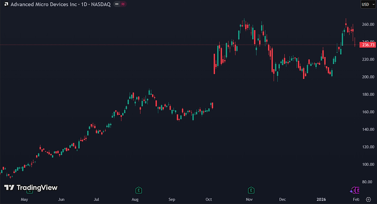Viewport: 377px width, 204px height.
Task: Open the August earnings E marker
Action: click(138, 190)
